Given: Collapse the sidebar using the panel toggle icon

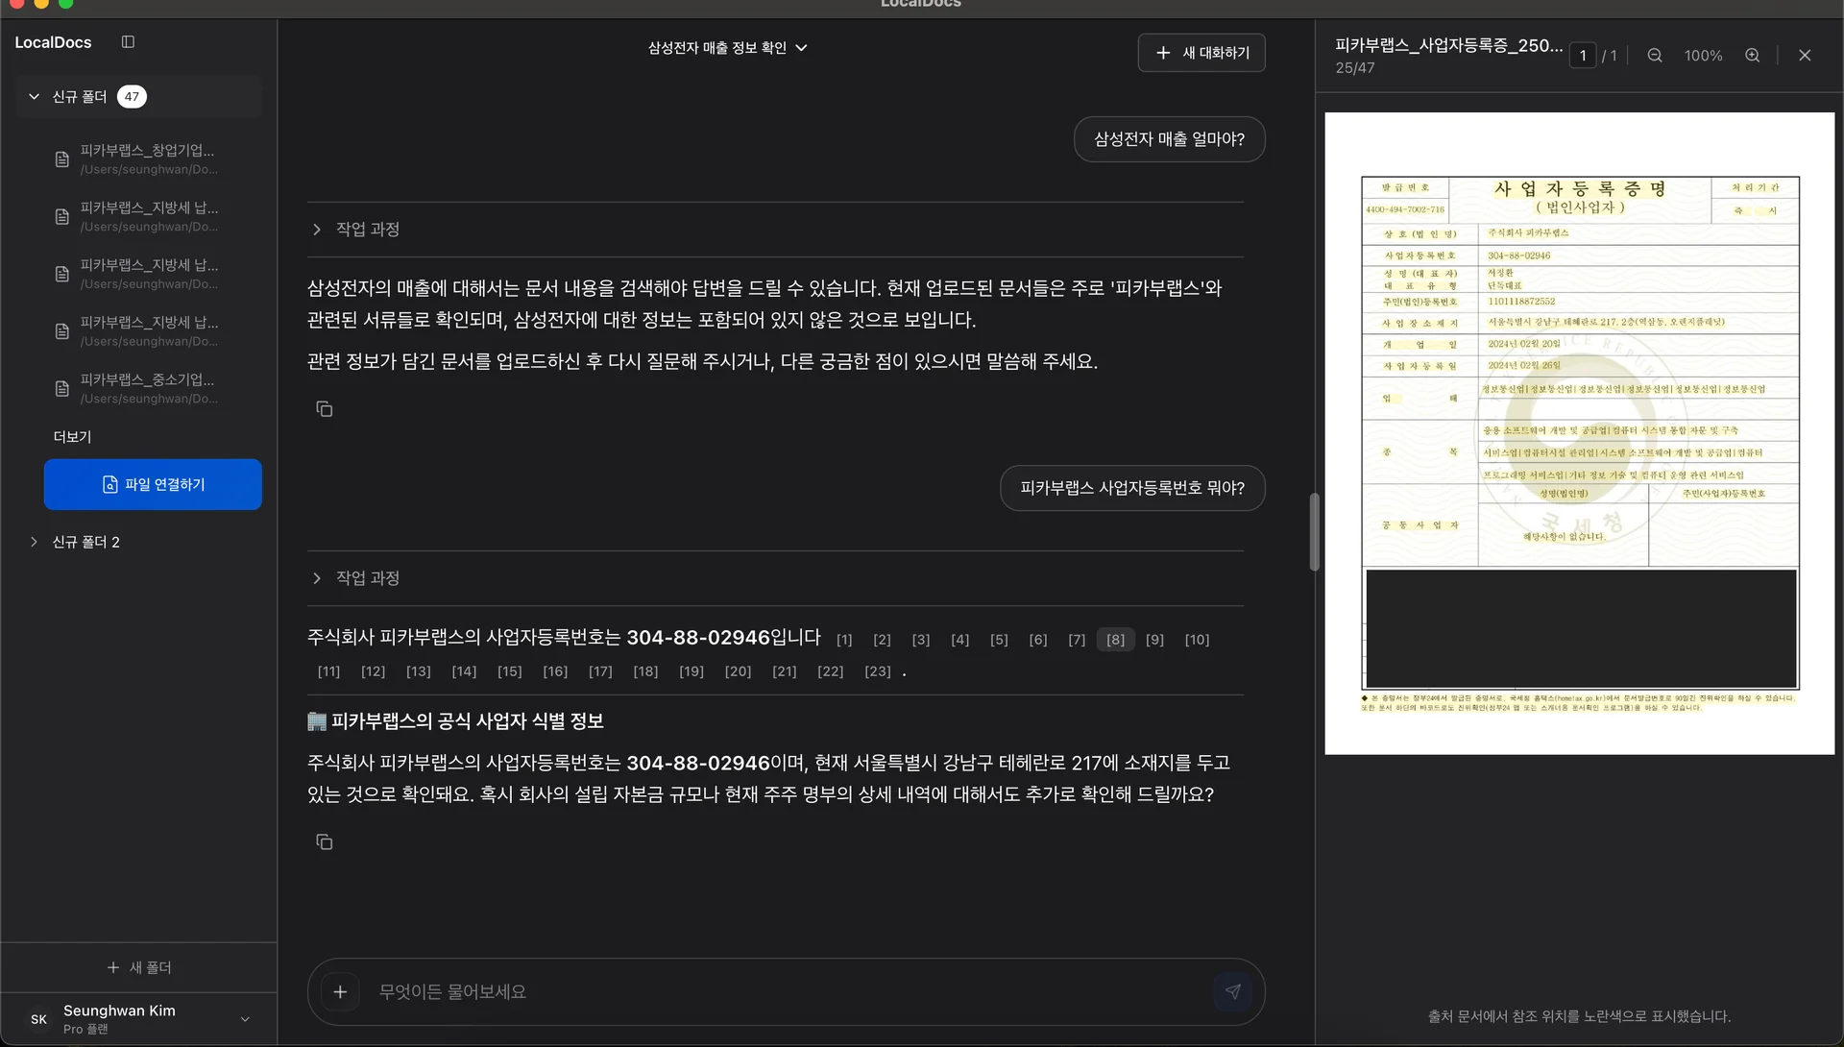Looking at the screenshot, I should click(129, 42).
